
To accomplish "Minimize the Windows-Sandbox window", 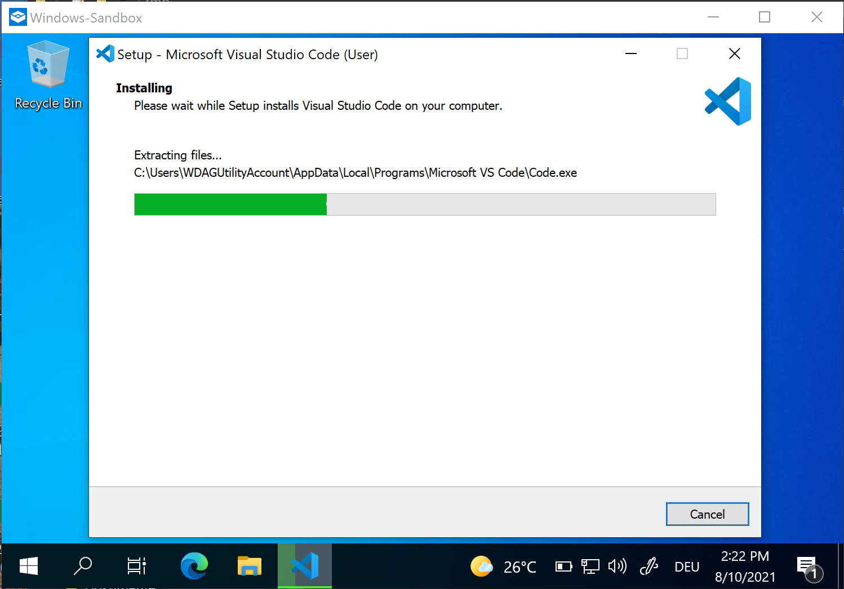I will tap(713, 17).
